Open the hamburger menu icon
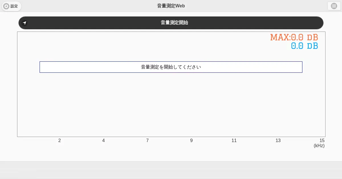342x179 pixels. (334, 6)
